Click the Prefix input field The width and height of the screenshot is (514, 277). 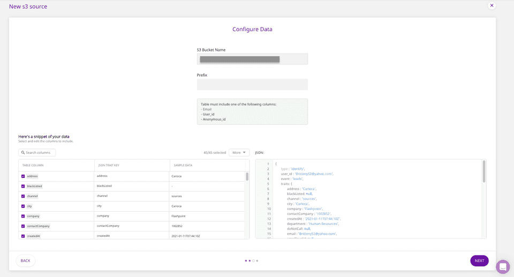coord(252,85)
